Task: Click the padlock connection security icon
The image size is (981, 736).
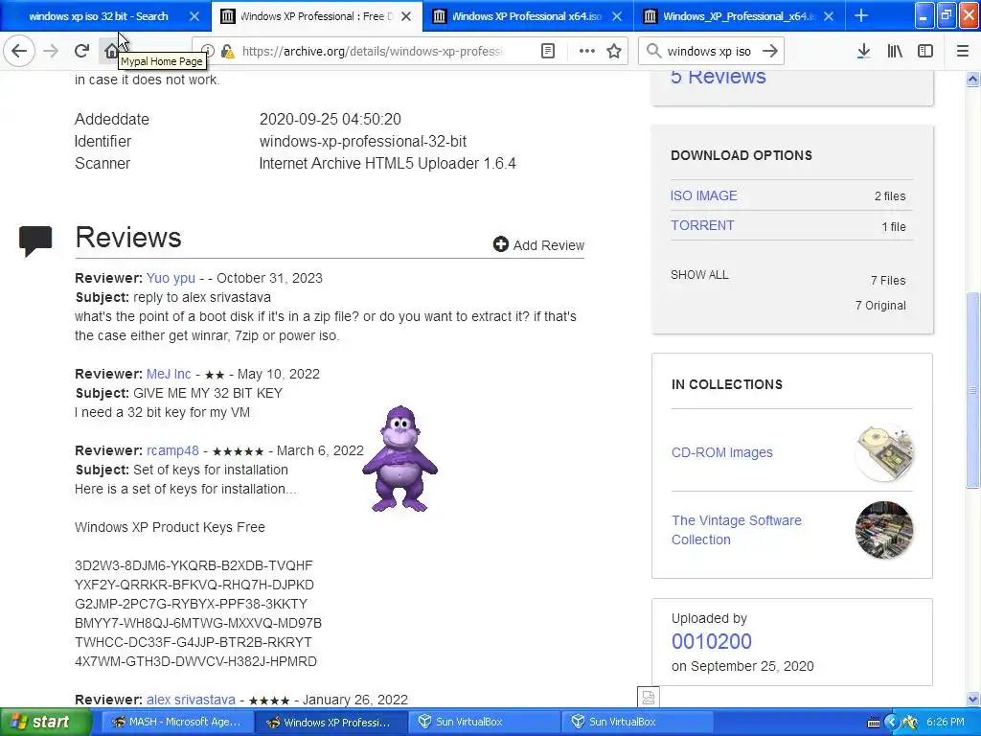Action: pos(228,52)
